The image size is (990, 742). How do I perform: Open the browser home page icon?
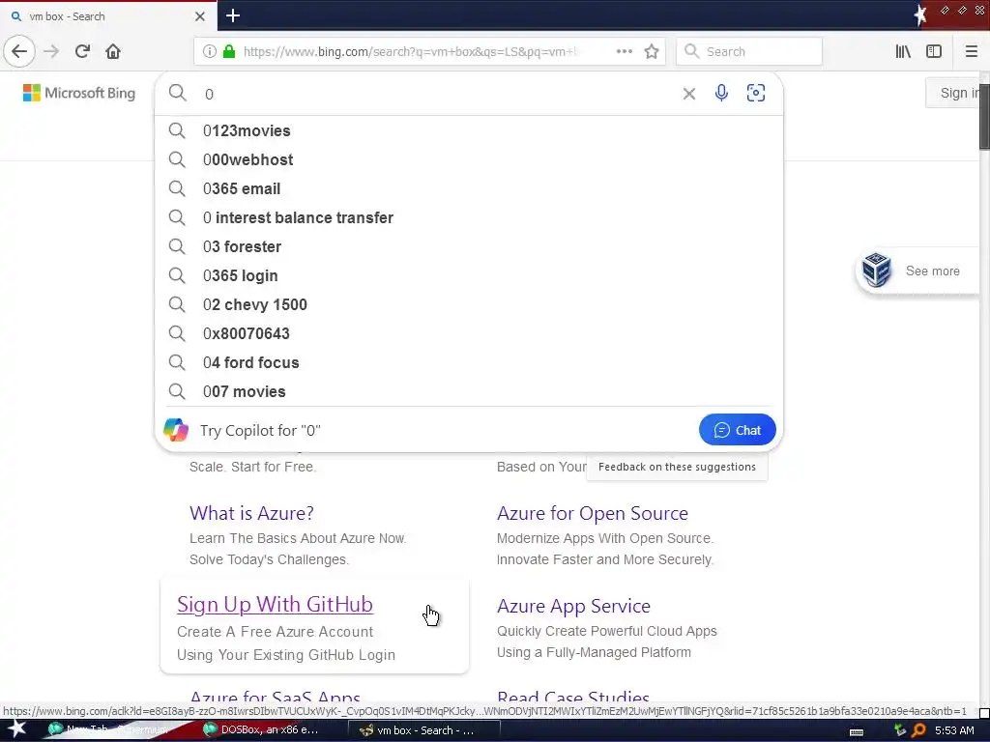[113, 51]
